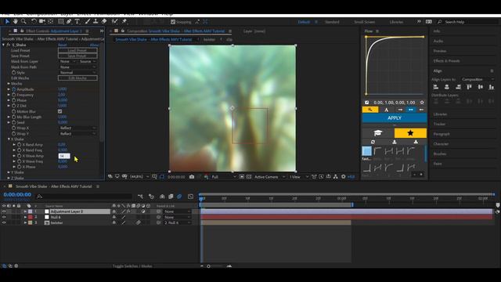Select the Rectangle shape tool
This screenshot has height=282, width=501.
[61, 21]
